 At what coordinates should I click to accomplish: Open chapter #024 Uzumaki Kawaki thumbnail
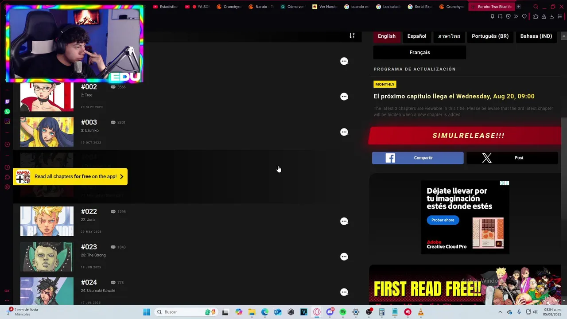47,291
